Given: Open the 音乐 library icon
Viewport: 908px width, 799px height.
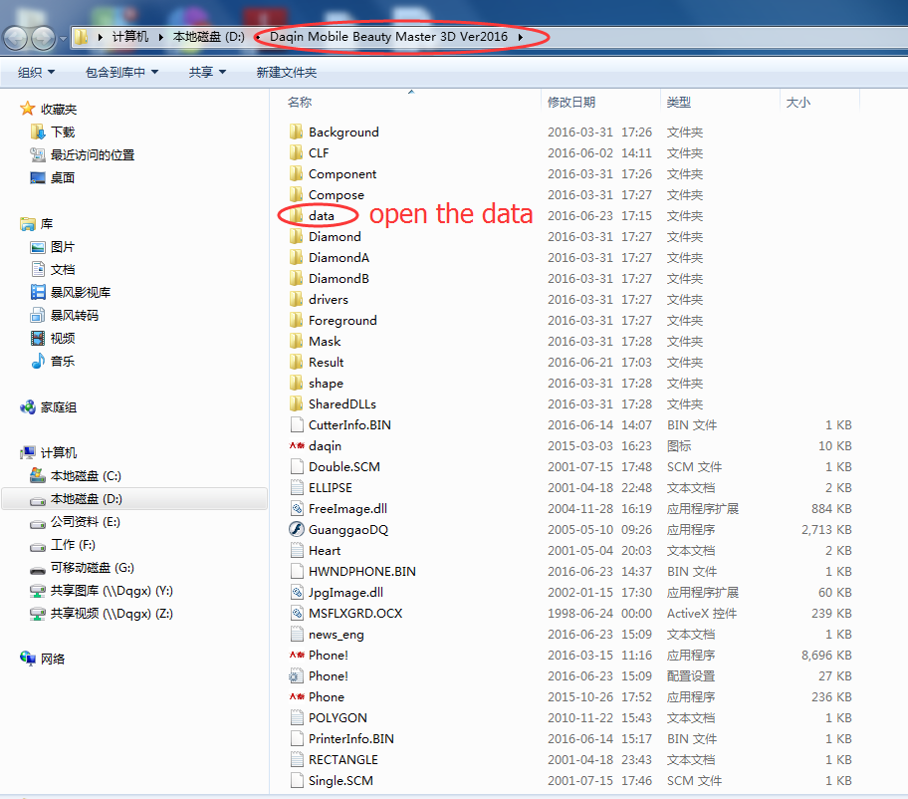Looking at the screenshot, I should (x=38, y=361).
